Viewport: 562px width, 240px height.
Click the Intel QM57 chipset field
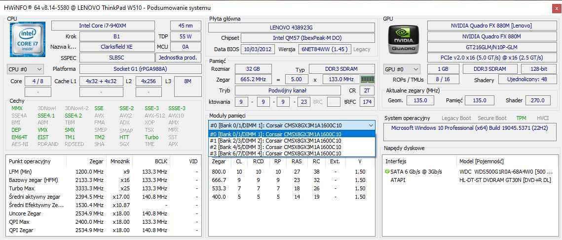point(307,38)
